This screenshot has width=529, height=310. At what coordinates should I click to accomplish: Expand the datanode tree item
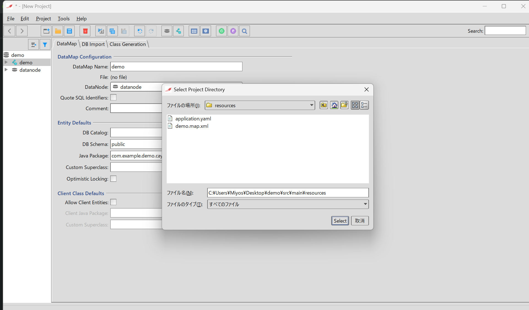coord(6,70)
